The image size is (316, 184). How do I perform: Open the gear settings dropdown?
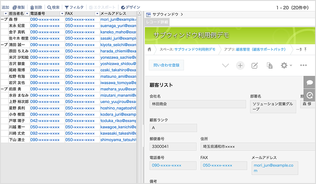(286, 65)
